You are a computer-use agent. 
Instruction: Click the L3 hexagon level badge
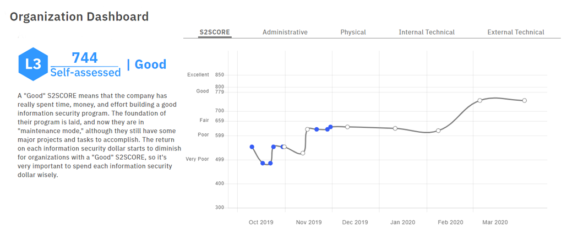click(33, 64)
